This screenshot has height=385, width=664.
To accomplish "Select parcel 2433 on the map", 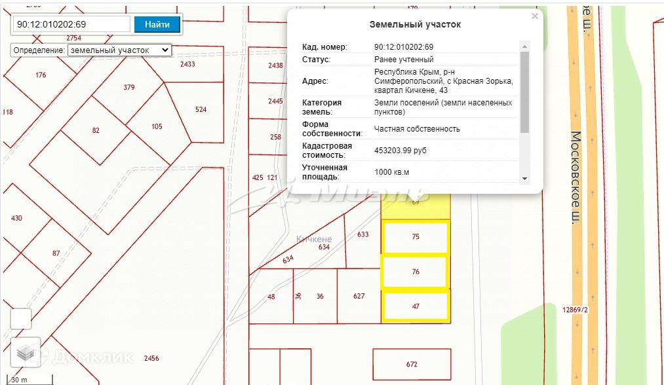I will pos(187,64).
